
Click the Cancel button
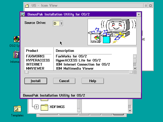point(64,81)
